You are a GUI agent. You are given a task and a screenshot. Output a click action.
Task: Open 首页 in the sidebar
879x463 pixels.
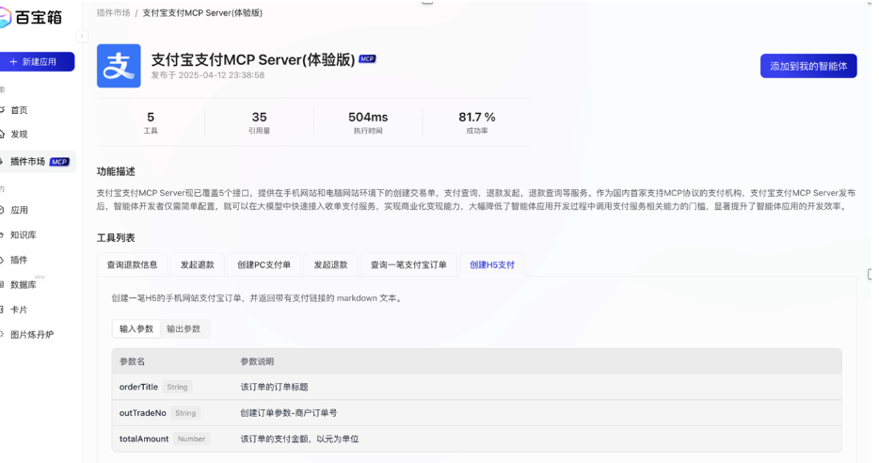coord(19,110)
